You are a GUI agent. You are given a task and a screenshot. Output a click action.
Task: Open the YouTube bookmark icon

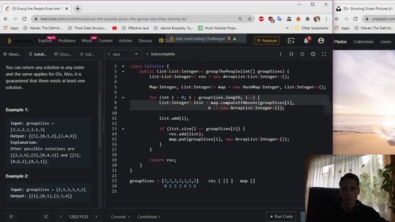[x=114, y=28]
